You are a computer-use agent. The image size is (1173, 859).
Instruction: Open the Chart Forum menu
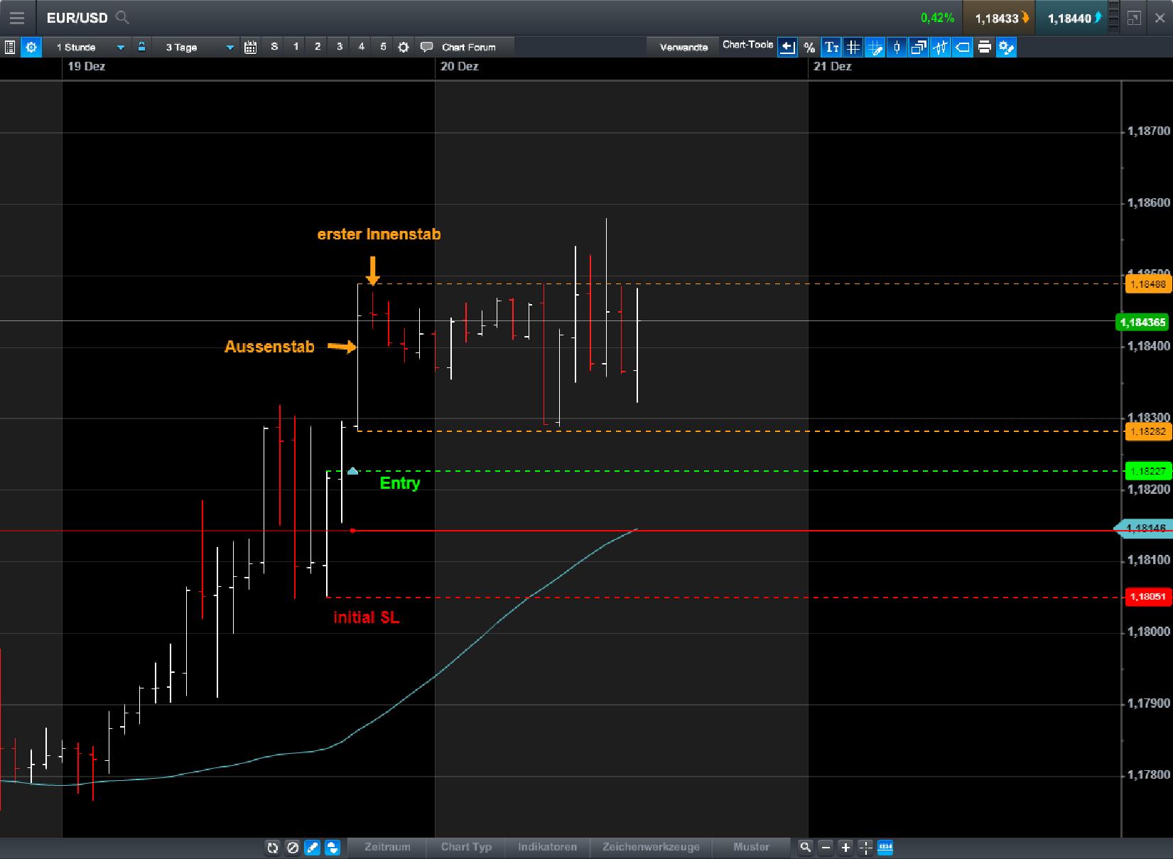[465, 47]
